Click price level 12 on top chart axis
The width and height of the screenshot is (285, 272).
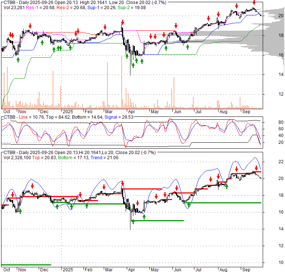point(281,94)
